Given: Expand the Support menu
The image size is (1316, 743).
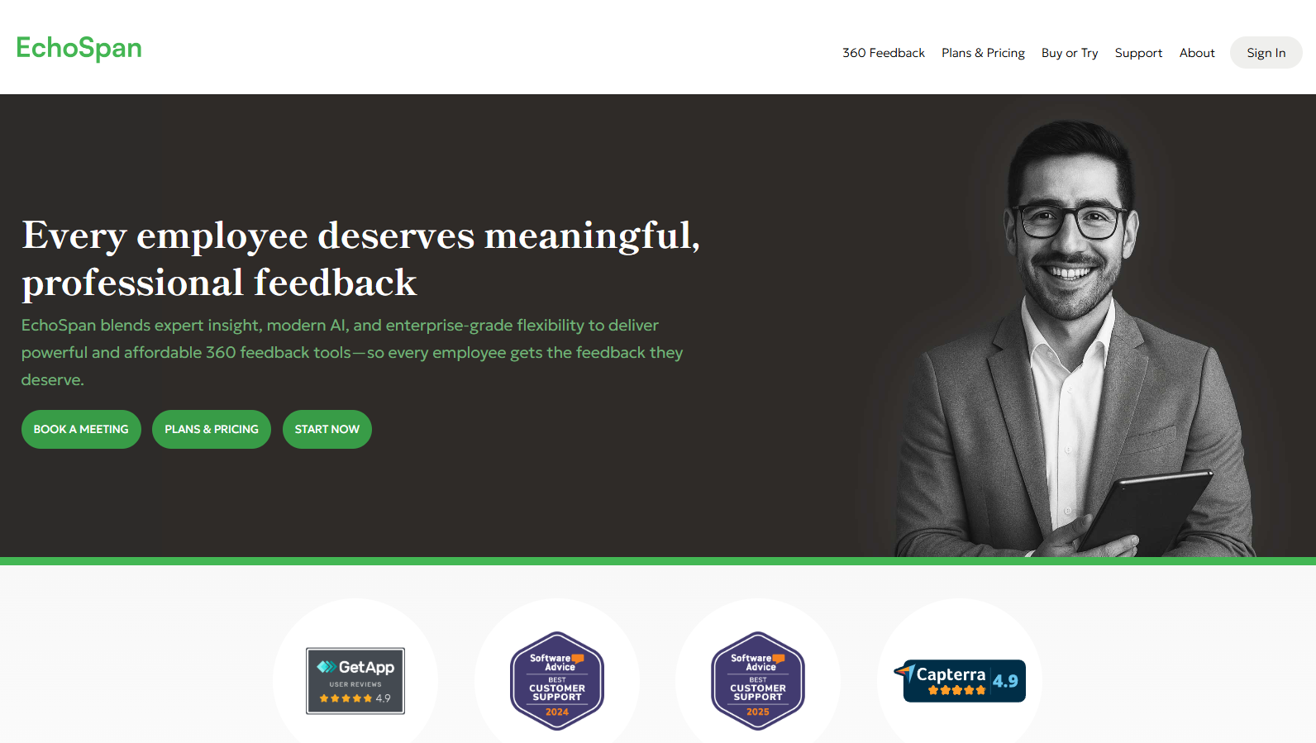Looking at the screenshot, I should point(1138,53).
